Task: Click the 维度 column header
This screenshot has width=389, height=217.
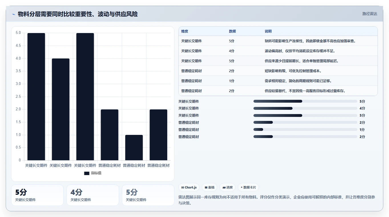Action: point(185,31)
